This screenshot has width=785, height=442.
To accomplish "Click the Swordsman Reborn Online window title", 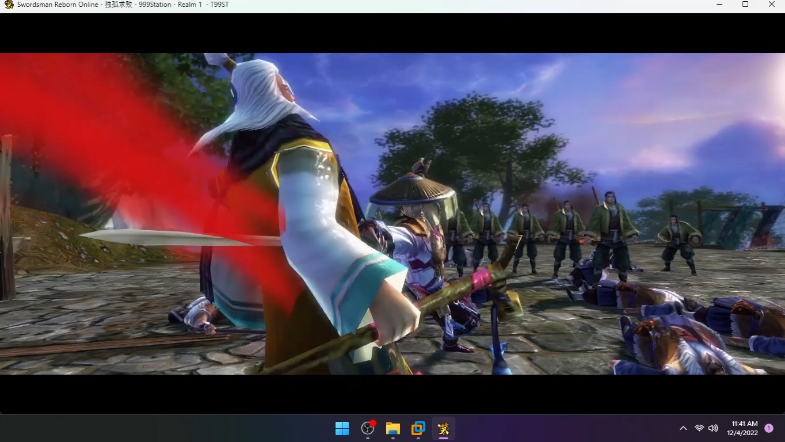I will (123, 5).
